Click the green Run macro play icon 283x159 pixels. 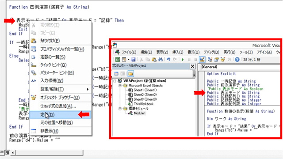[x=183, y=60]
